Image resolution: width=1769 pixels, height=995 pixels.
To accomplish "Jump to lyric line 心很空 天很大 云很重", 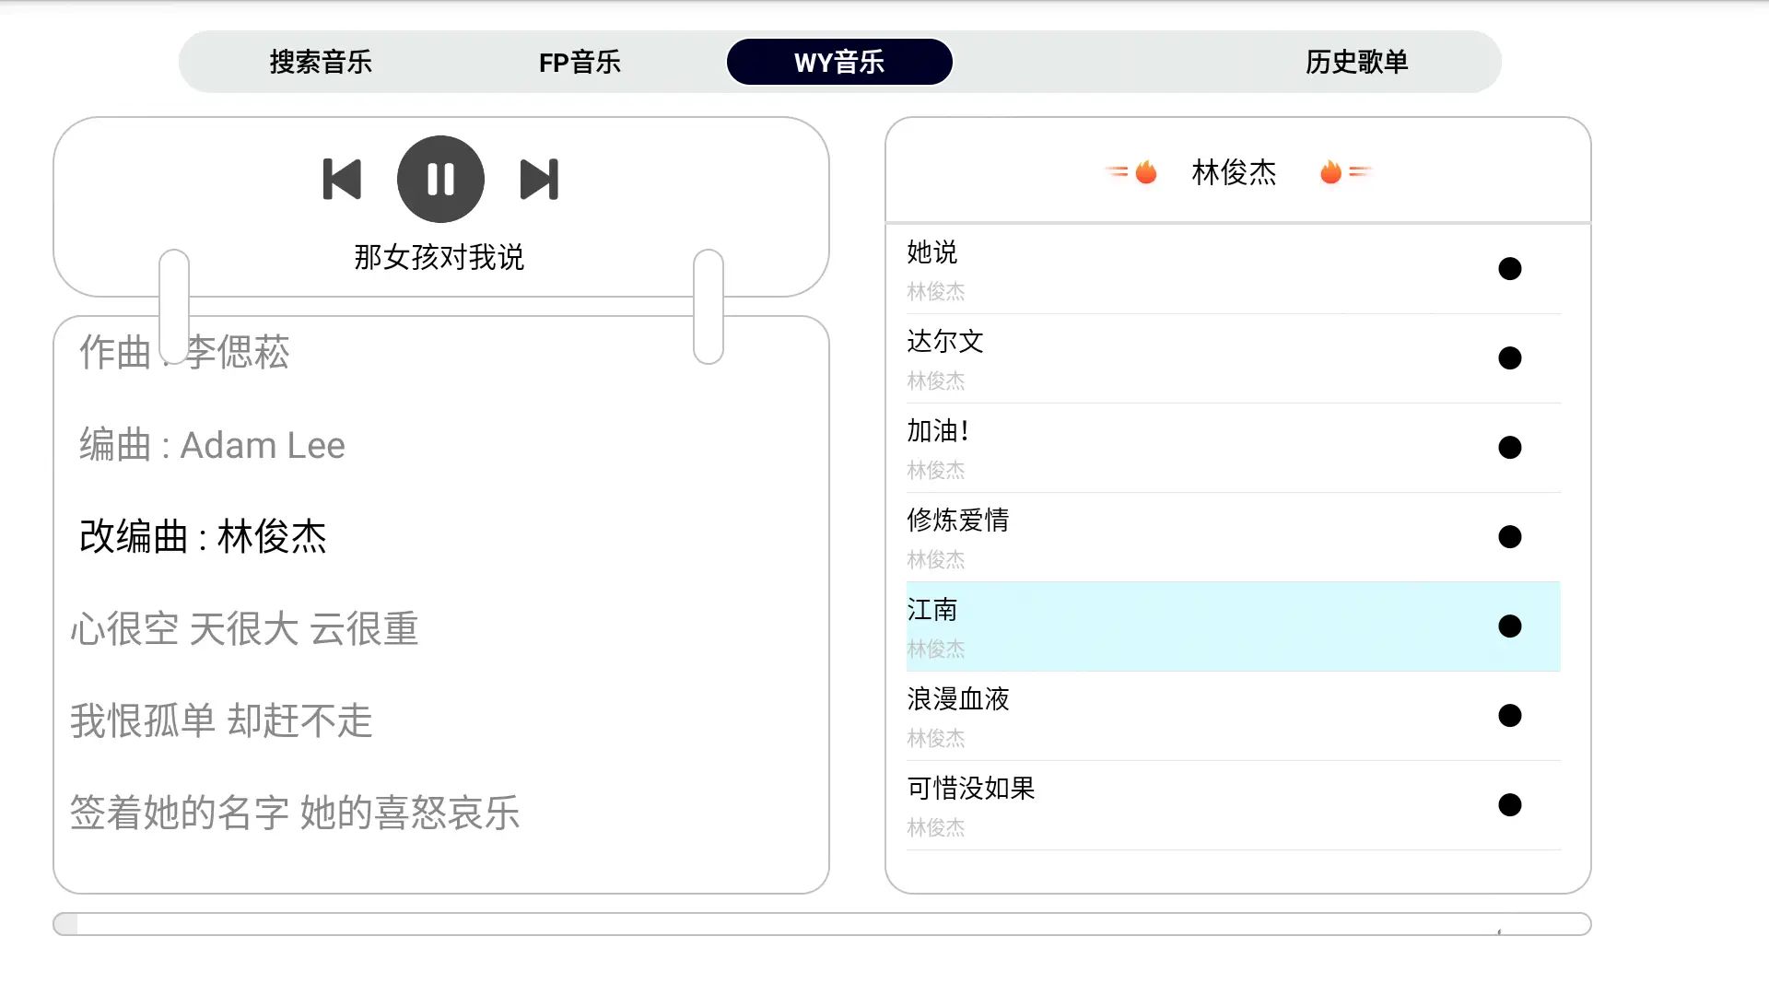I will pos(244,629).
